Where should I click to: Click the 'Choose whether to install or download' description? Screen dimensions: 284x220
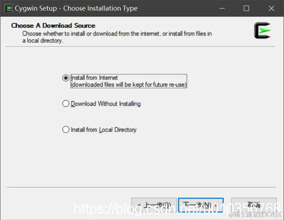point(117,37)
